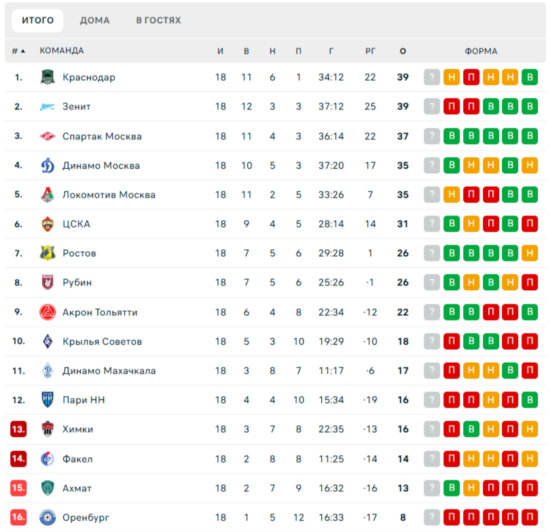This screenshot has height=532, width=550.
Task: Click the Краснодар club crest
Action: pos(48,77)
